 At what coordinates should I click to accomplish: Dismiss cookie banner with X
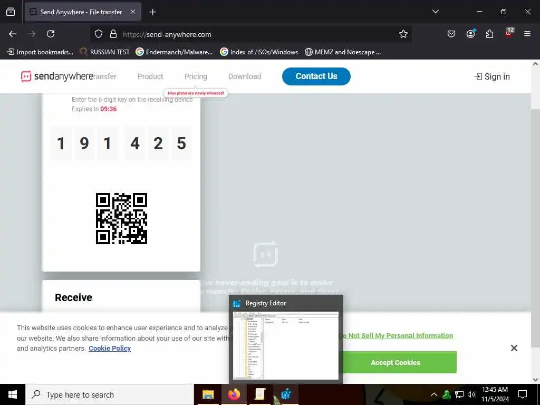point(514,348)
